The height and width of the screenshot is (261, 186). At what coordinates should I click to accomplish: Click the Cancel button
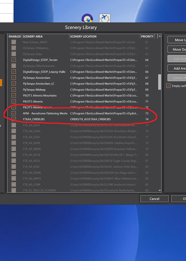[x=154, y=199]
